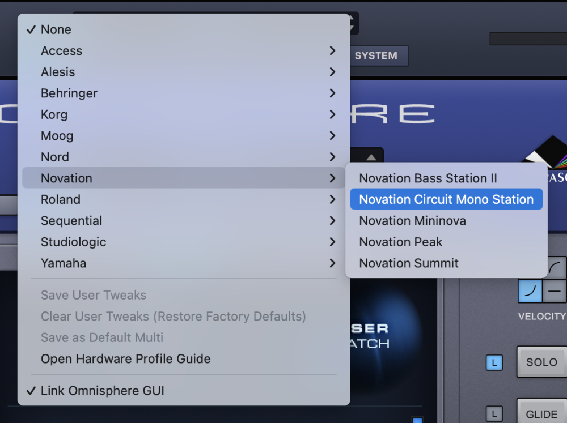Click the dark value field top right
This screenshot has height=423, width=567.
click(527, 39)
